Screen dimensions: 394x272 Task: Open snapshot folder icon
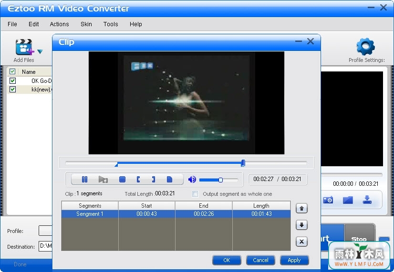[348, 200]
